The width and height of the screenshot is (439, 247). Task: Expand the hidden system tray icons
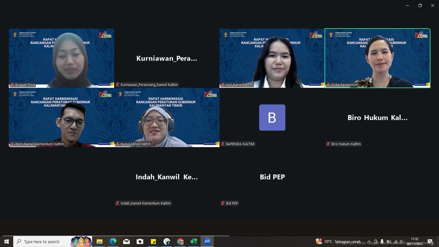click(369, 242)
